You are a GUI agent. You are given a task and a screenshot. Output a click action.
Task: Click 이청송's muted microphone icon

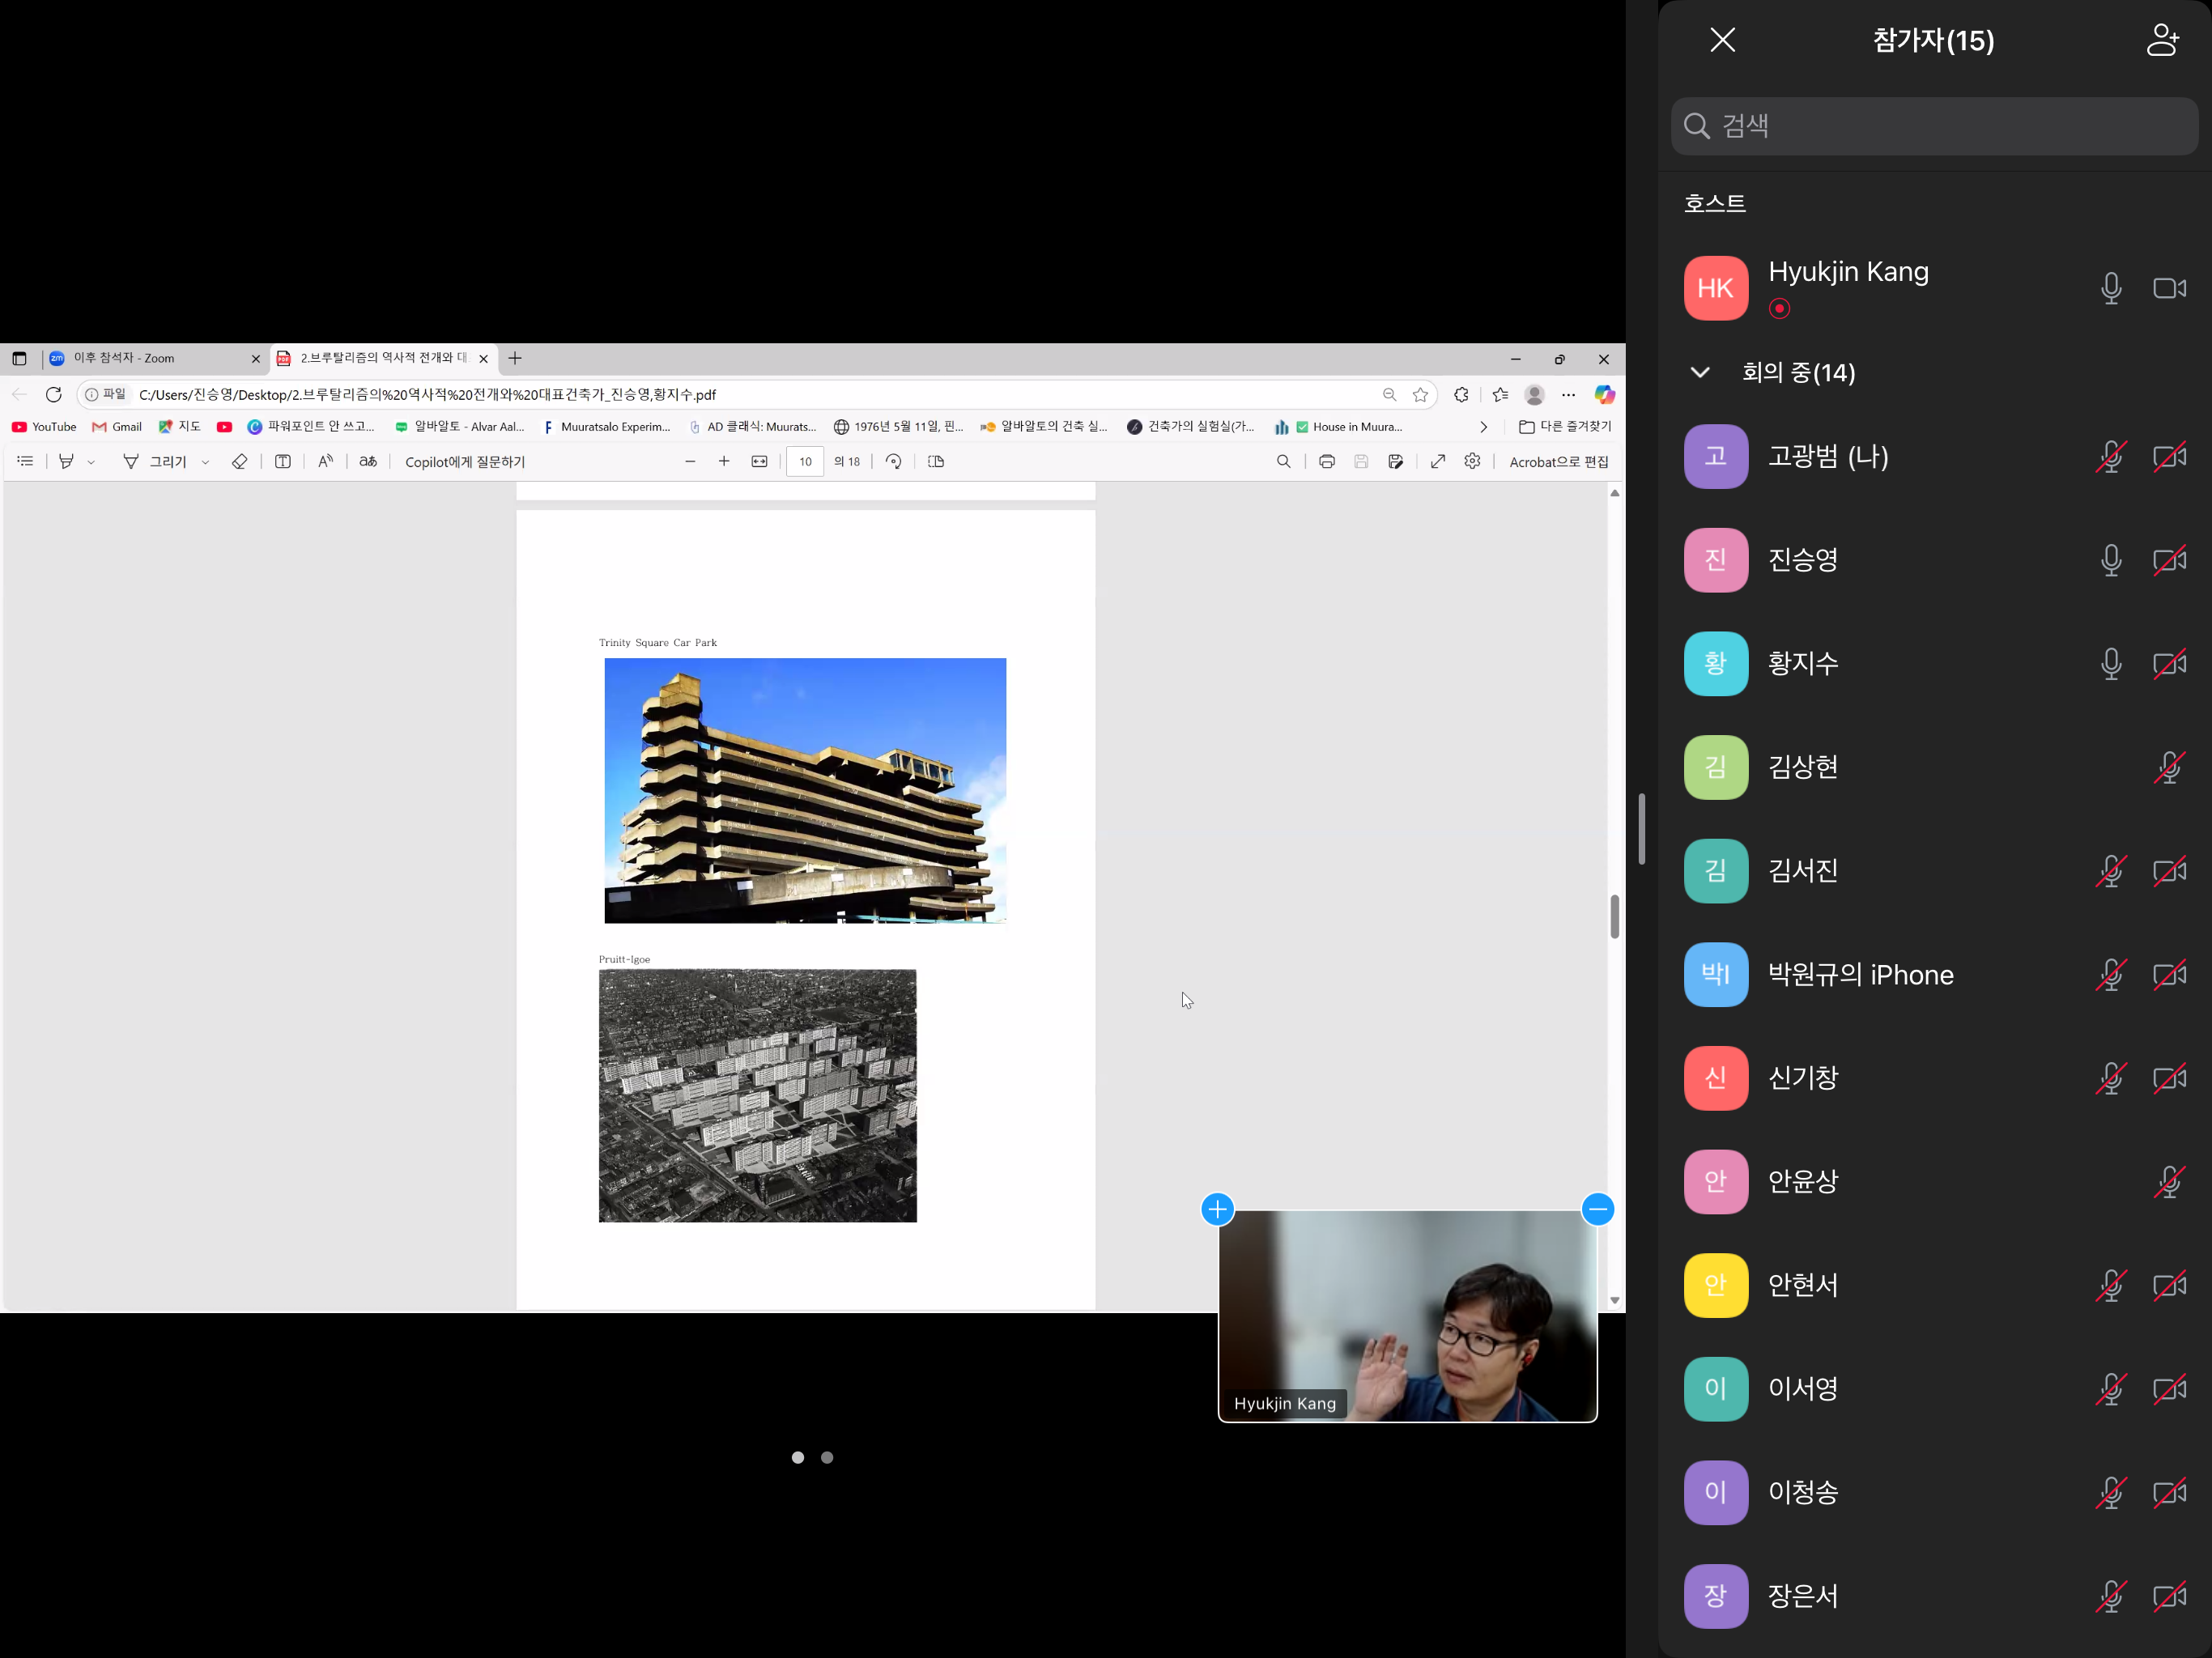click(x=2111, y=1493)
